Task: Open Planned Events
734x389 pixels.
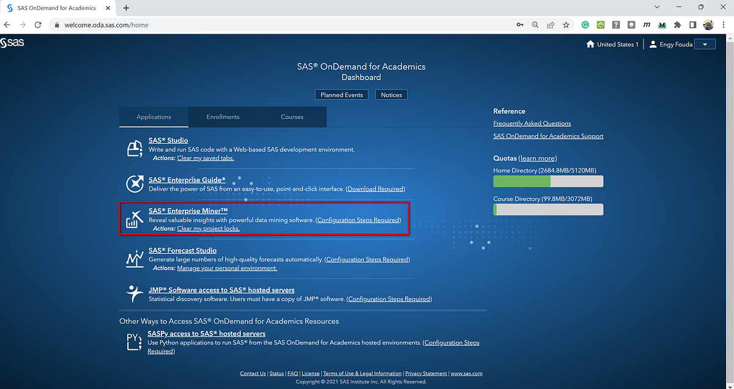Action: (x=341, y=94)
